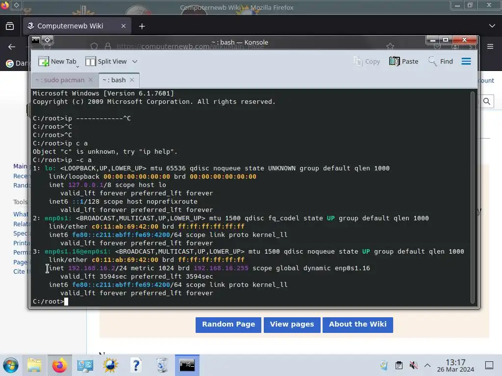Open the Firefox application menu
Screen dimensions: 502x376
tap(490, 47)
